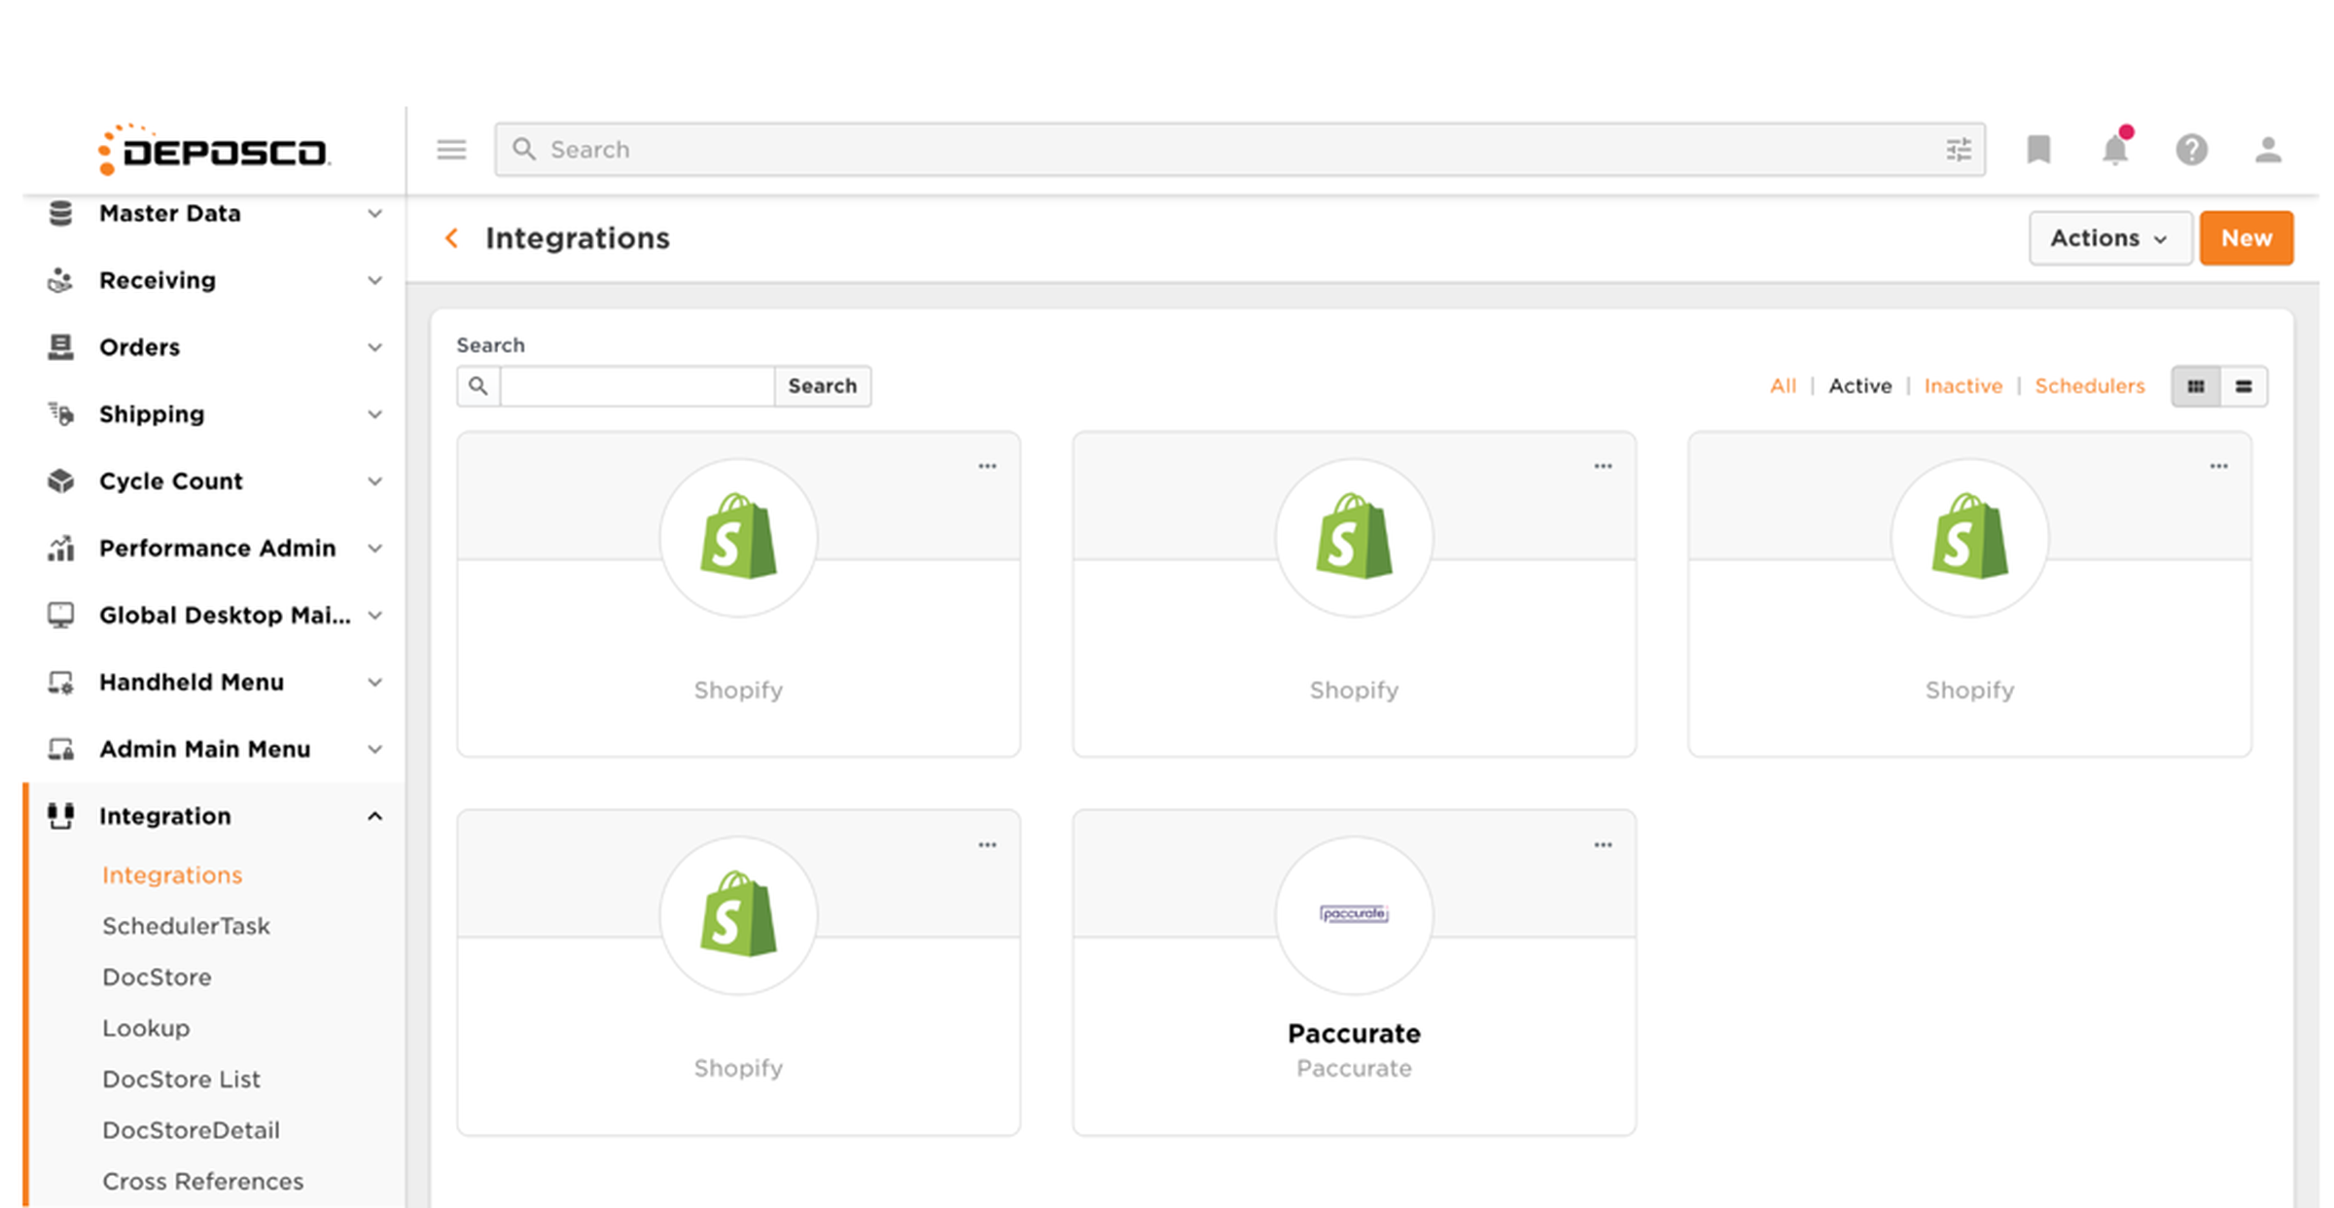
Task: Open DocStoreDetail in the sidebar
Action: [x=191, y=1130]
